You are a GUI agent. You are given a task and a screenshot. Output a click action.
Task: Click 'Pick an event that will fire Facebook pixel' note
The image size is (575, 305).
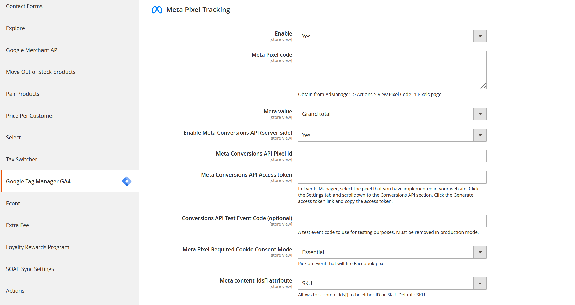(x=342, y=263)
